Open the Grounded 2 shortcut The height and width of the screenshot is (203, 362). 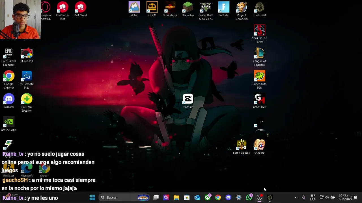point(170,9)
